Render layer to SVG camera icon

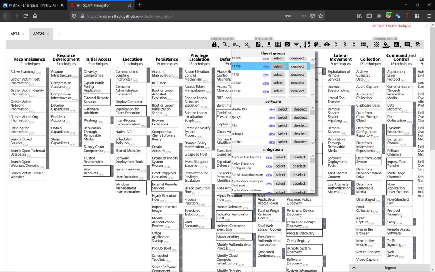[x=287, y=45]
